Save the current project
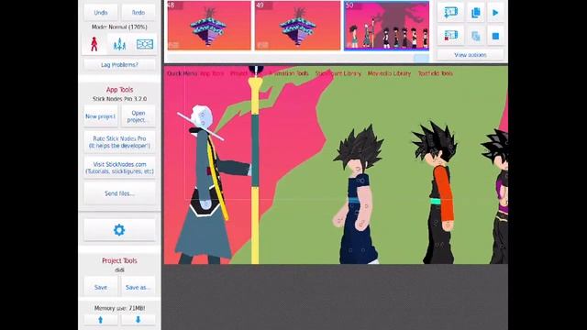Image resolution: width=587 pixels, height=330 pixels. tap(100, 287)
